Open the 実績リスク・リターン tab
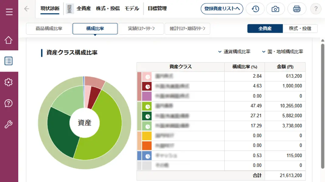The image size is (325, 182). [x=141, y=29]
